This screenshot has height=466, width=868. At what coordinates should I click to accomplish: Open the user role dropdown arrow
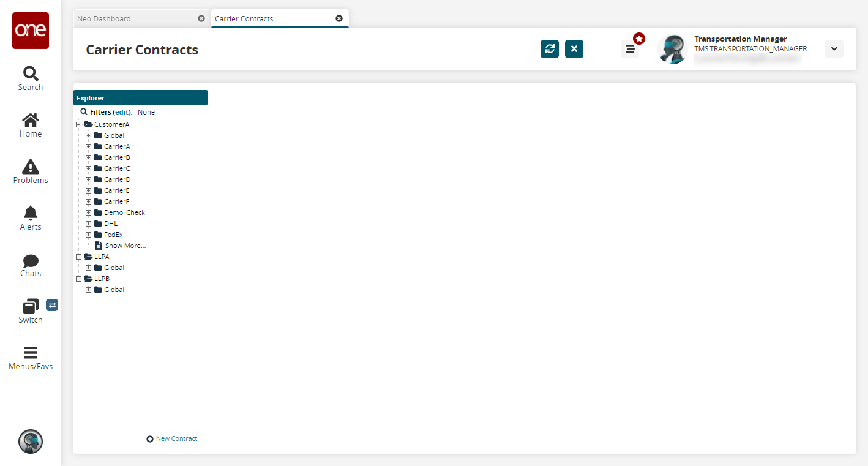(x=834, y=49)
